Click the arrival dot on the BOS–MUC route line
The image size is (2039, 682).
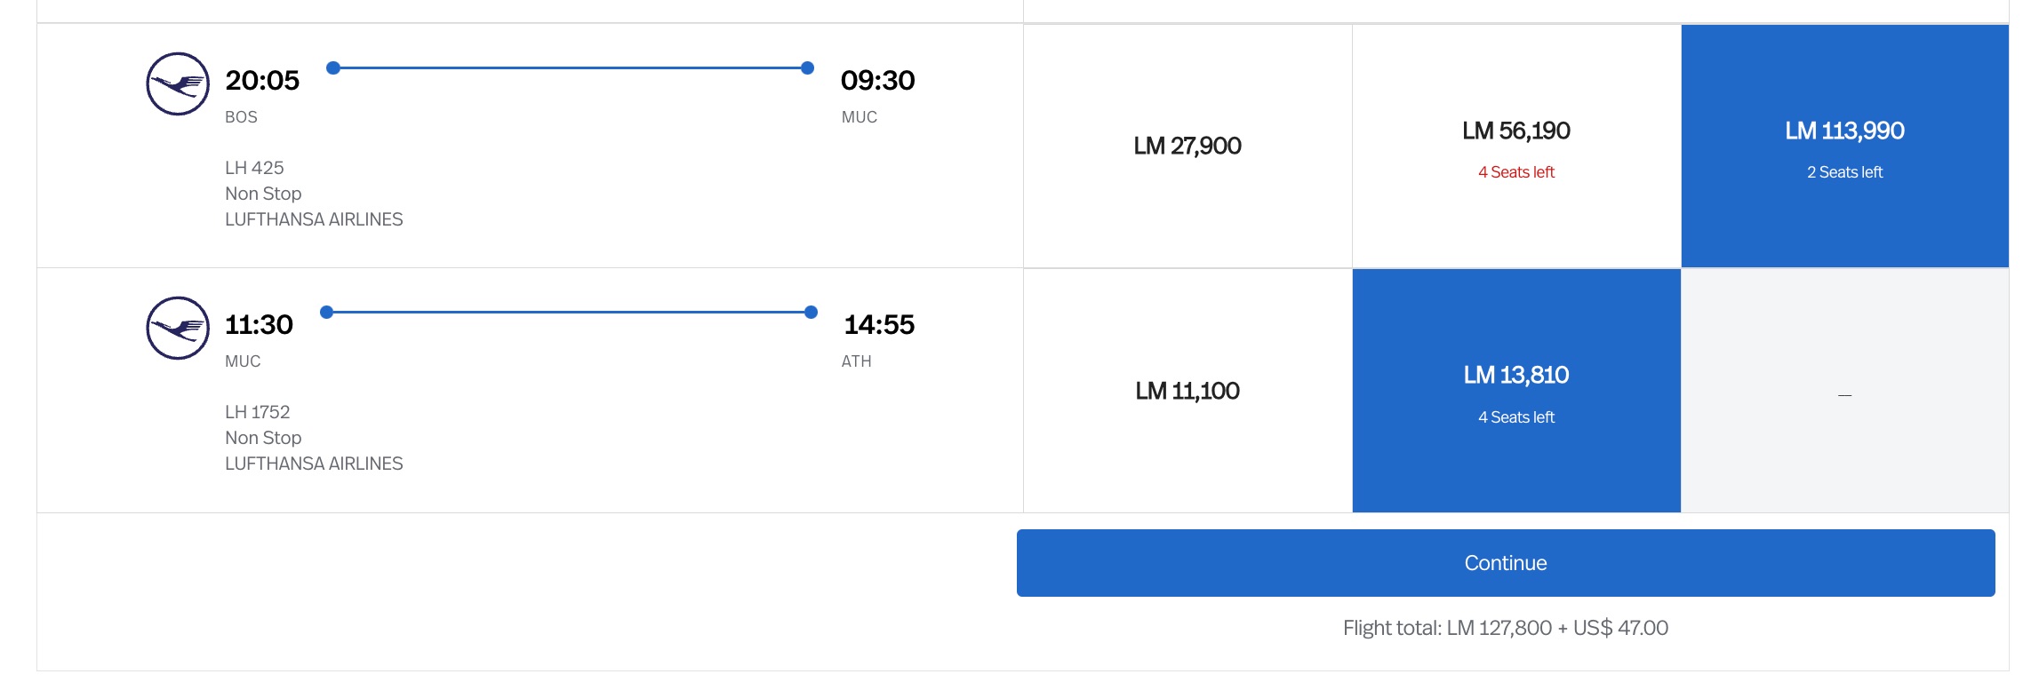click(x=807, y=67)
